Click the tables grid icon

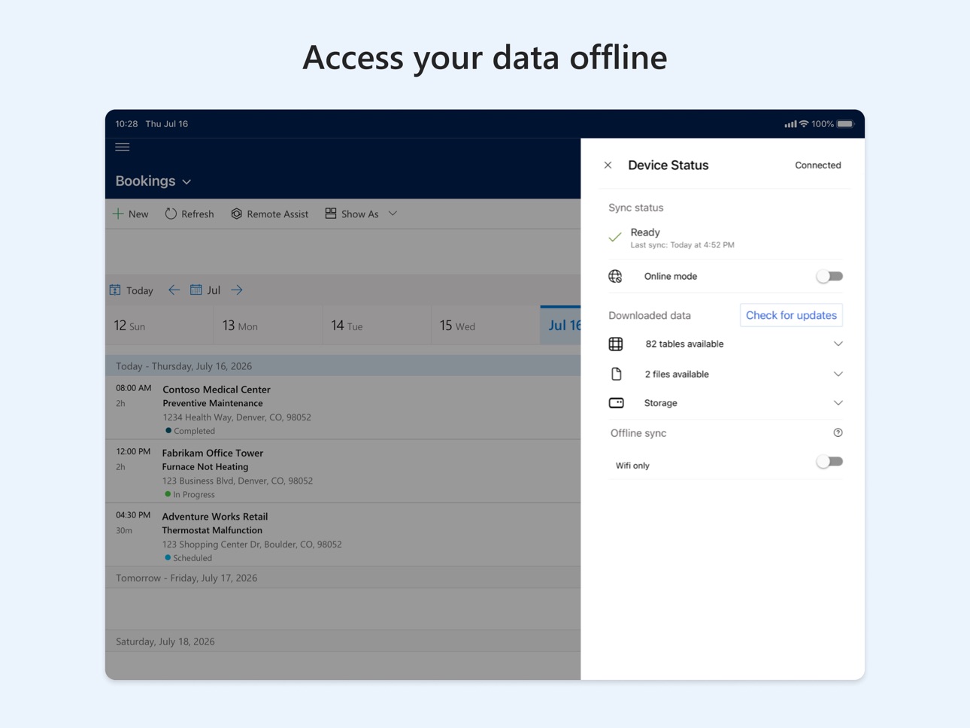(x=616, y=344)
